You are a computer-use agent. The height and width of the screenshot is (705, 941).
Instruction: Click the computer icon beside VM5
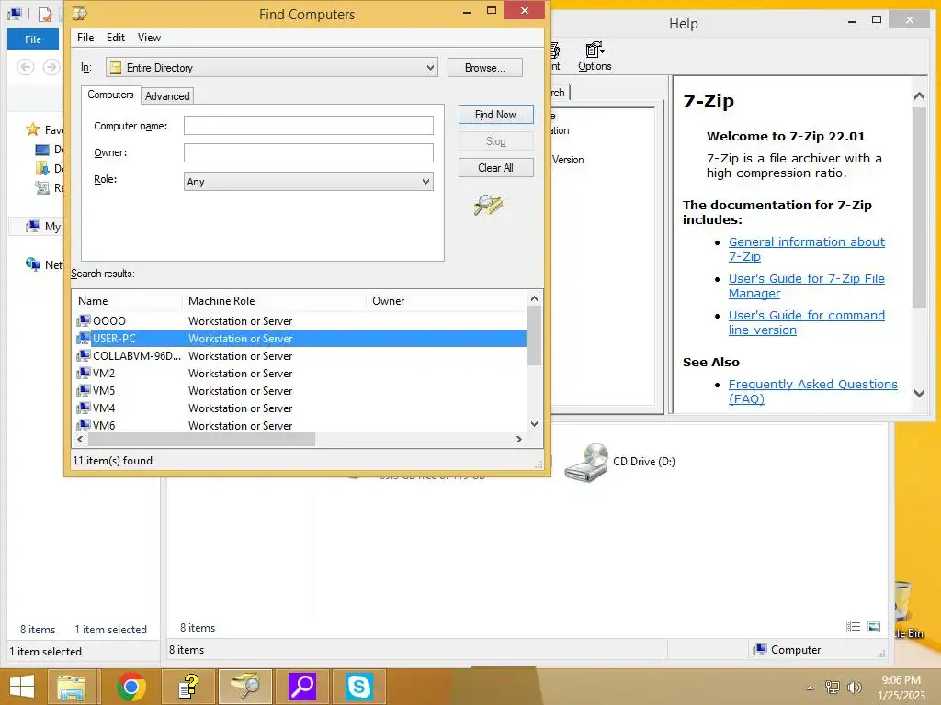[84, 390]
